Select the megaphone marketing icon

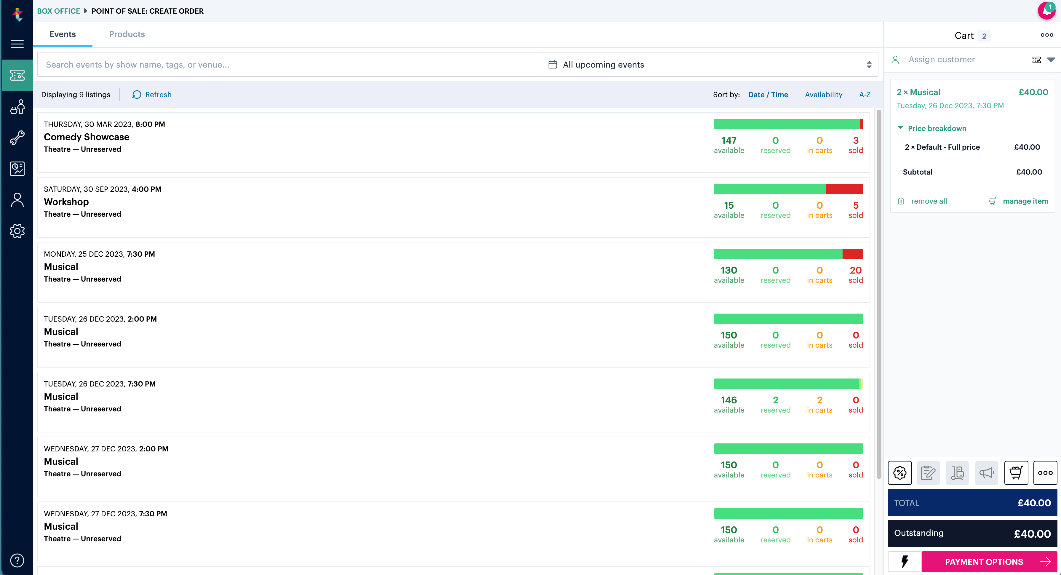point(986,472)
